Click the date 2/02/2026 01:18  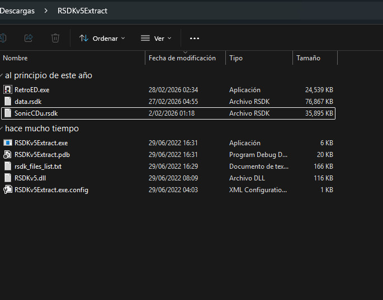172,113
